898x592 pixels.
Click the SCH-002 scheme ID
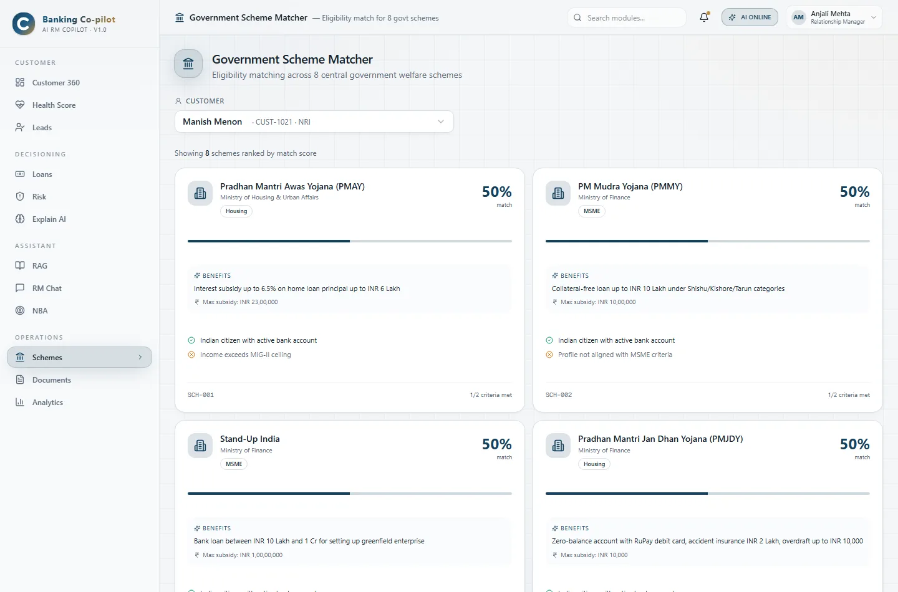[x=559, y=395]
